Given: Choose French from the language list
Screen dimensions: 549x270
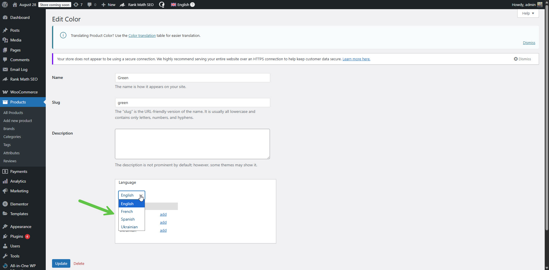Looking at the screenshot, I should [132, 211].
